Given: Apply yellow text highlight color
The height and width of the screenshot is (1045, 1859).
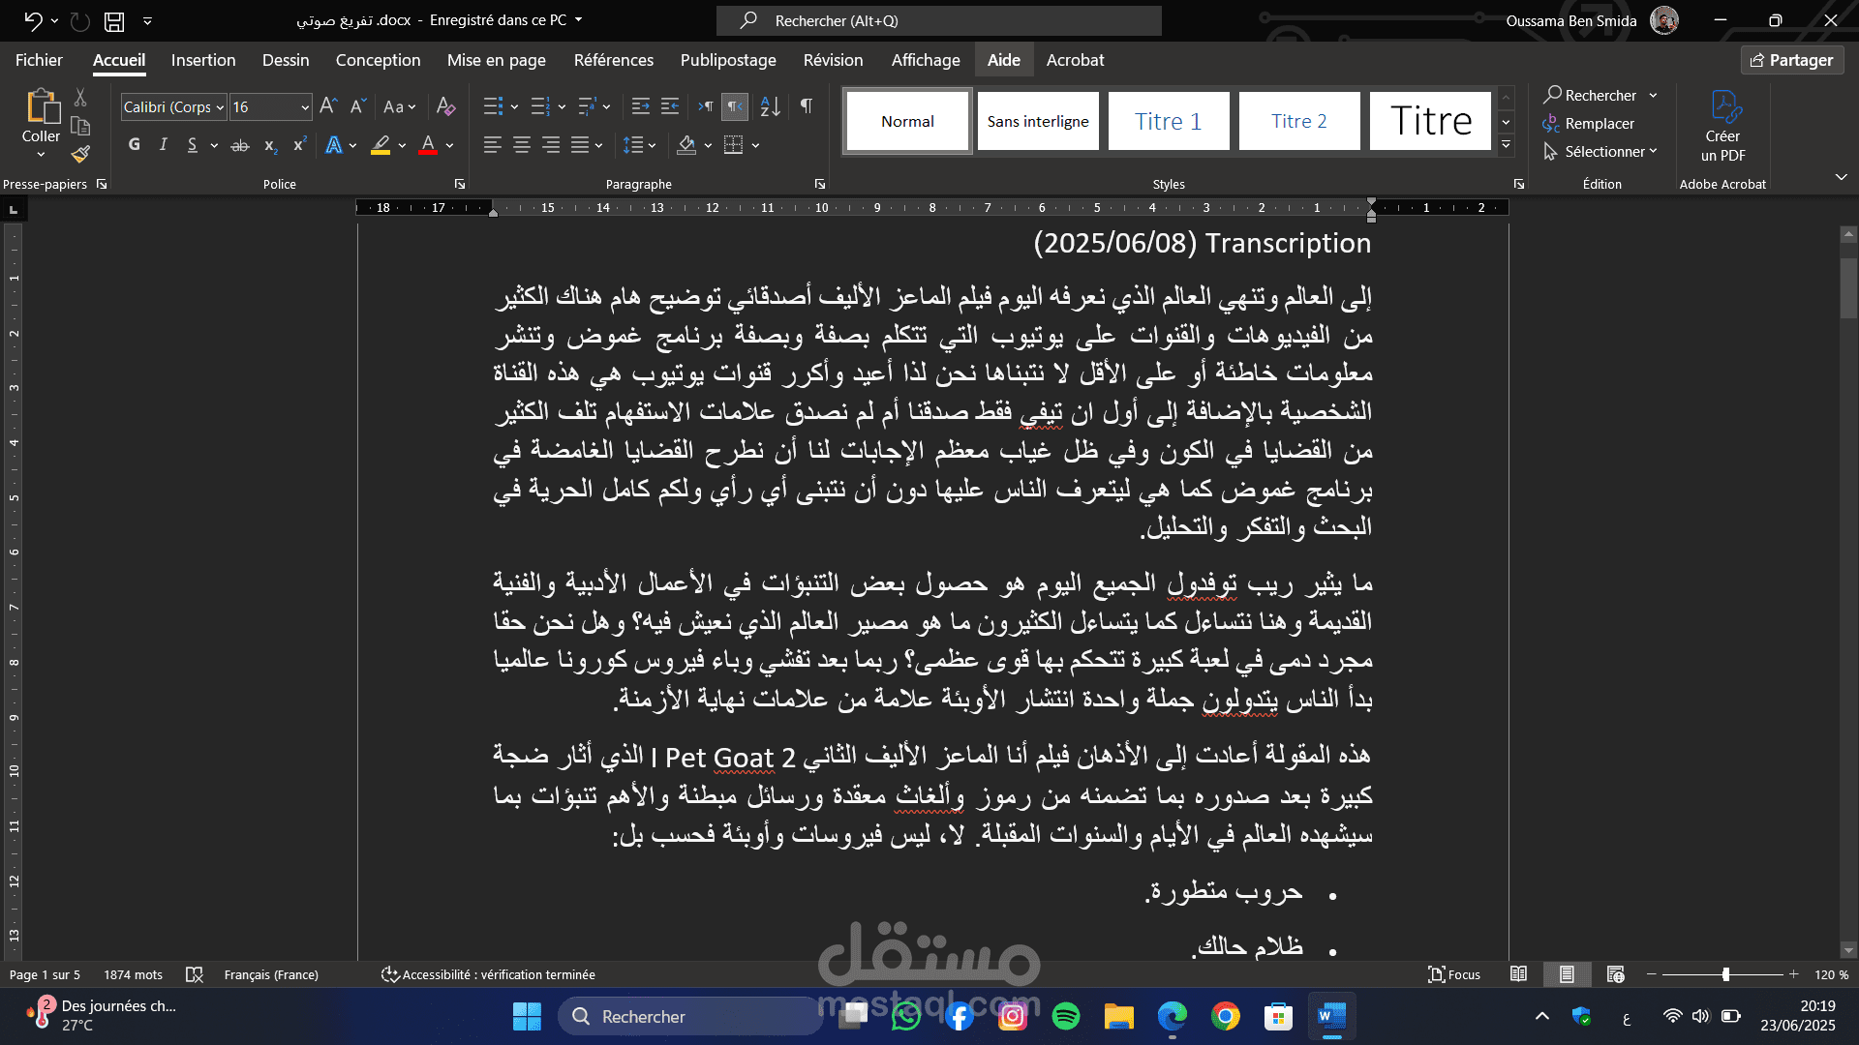Looking at the screenshot, I should [x=381, y=145].
